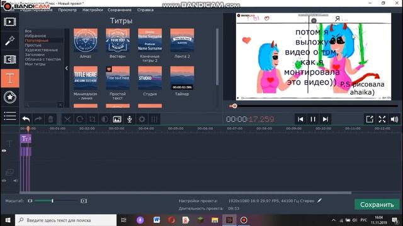Mute the video track speaker icon
The image size is (403, 226).
[16, 181]
